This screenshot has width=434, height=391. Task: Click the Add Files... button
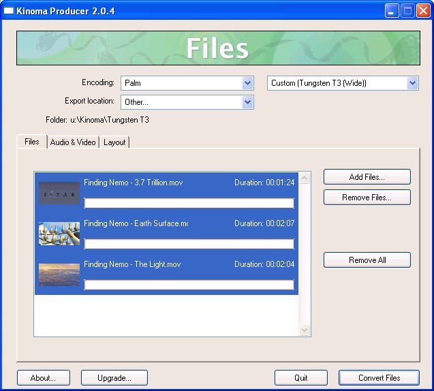pos(367,177)
